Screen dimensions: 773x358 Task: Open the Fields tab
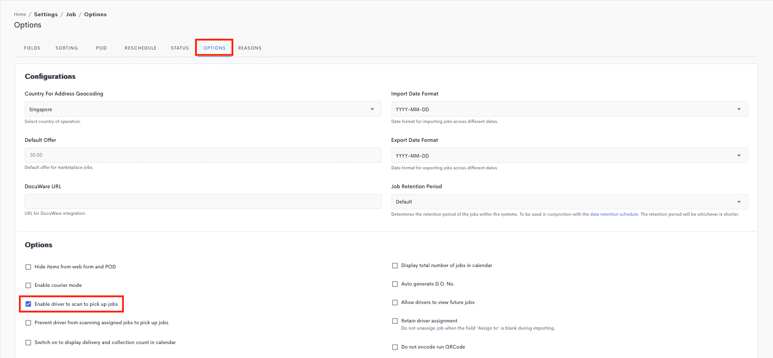point(32,48)
